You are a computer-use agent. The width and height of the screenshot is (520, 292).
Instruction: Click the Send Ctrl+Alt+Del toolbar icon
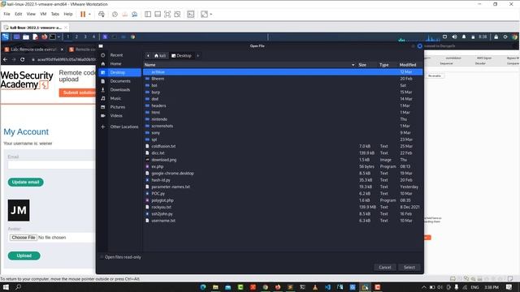coord(102,15)
